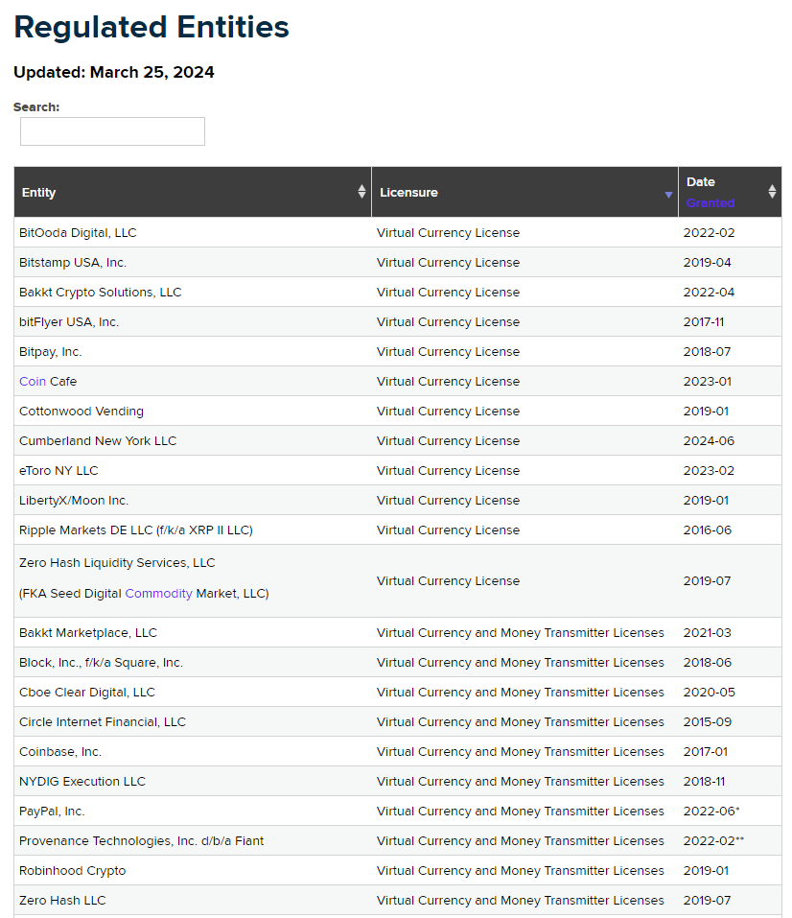Open the 'Commodity' link in Zero Hash row

point(158,594)
